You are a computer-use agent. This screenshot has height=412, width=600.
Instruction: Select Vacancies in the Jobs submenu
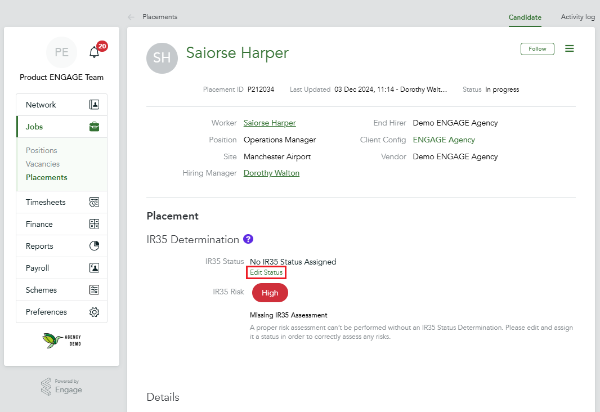(42, 164)
